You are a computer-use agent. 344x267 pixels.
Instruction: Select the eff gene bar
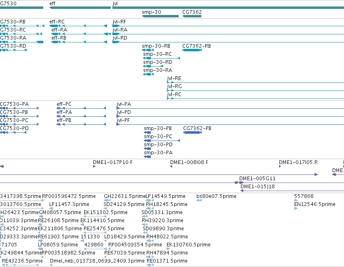point(80,8)
